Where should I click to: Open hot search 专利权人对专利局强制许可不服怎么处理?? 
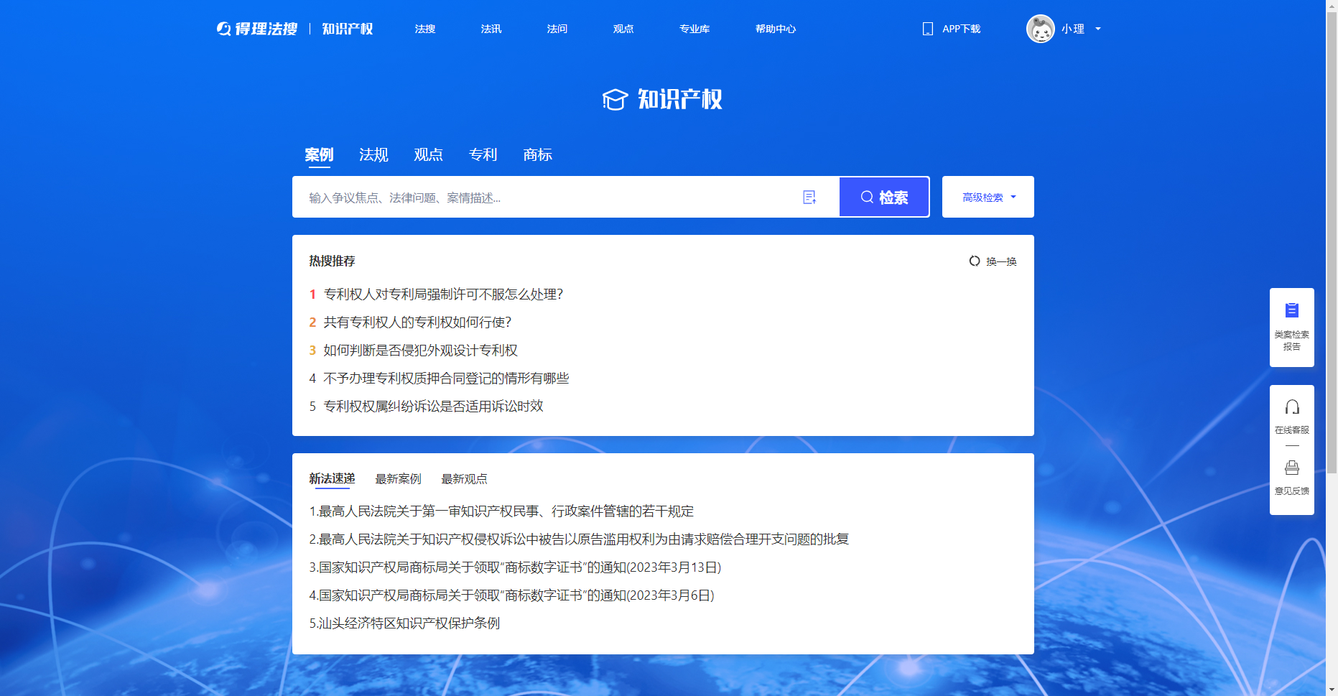443,294
